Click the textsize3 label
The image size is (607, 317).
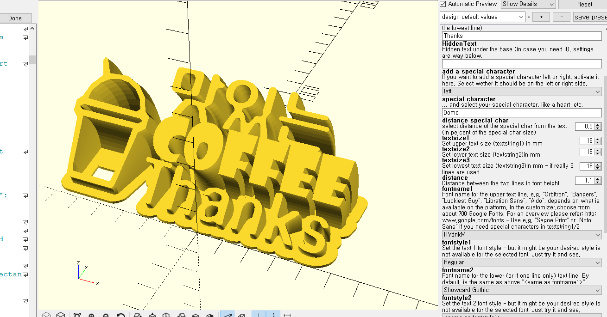455,160
